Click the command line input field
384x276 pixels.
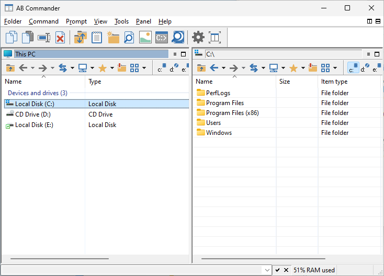(x=132, y=270)
